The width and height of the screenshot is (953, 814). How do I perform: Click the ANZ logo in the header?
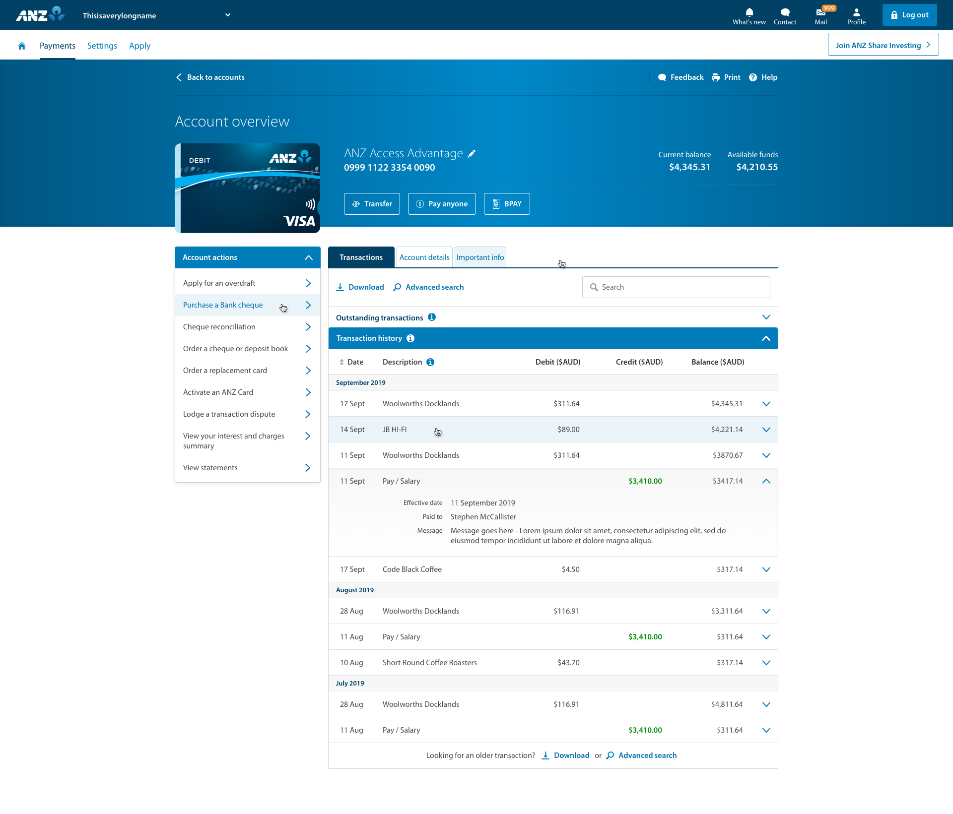[x=40, y=14]
